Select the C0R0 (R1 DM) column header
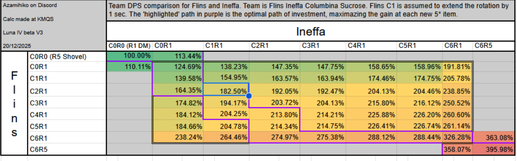 129,46
